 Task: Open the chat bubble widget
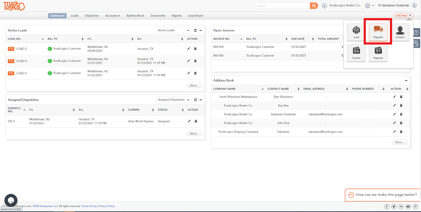(11, 200)
